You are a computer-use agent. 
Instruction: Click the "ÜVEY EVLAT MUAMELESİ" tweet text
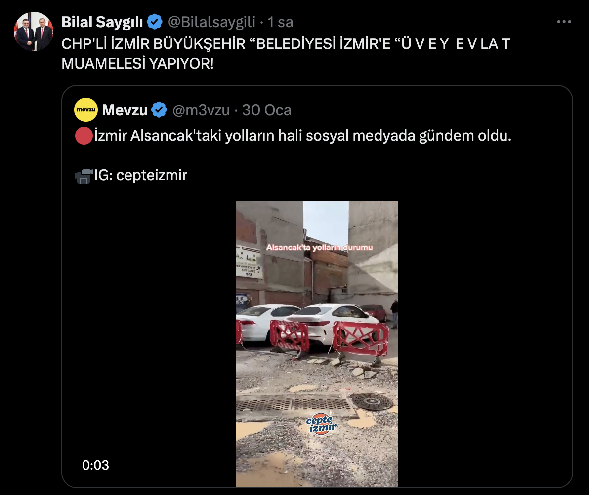click(x=286, y=54)
